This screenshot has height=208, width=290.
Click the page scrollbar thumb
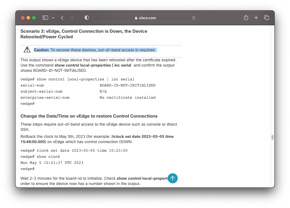coord(273,137)
